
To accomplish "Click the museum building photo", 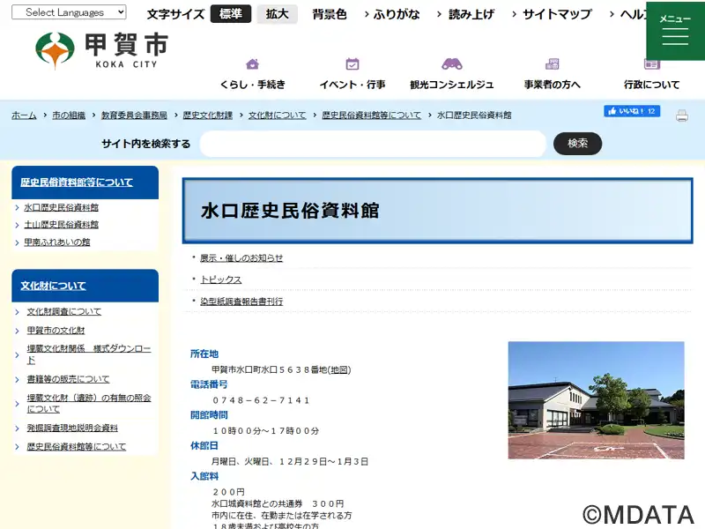I will [597, 400].
